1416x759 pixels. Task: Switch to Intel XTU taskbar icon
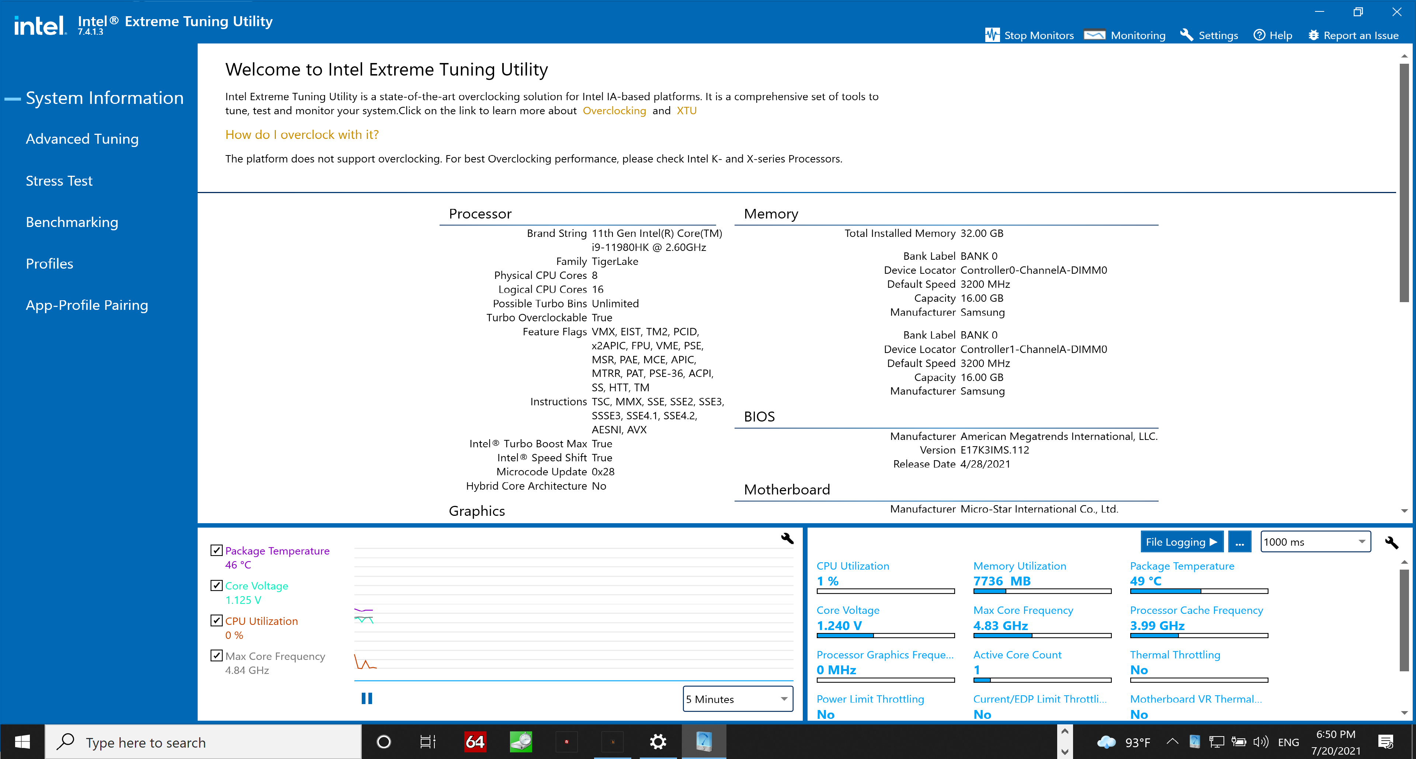click(x=704, y=742)
